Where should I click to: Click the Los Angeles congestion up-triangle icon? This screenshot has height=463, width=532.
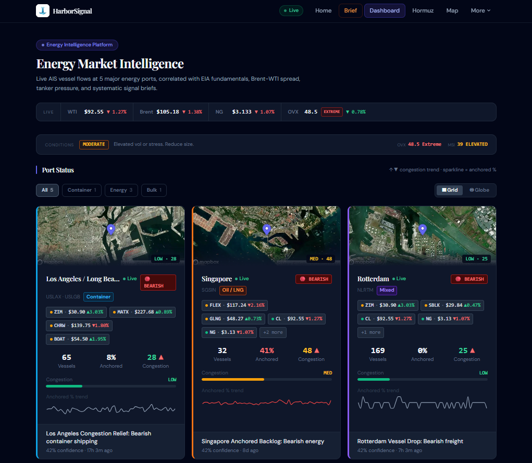click(x=161, y=357)
